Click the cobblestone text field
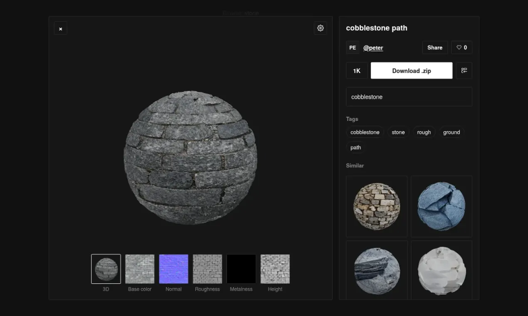The image size is (528, 316). click(x=409, y=97)
